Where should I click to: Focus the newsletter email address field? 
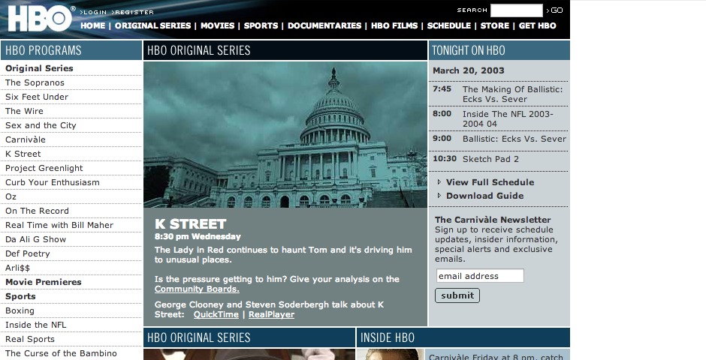tap(480, 276)
